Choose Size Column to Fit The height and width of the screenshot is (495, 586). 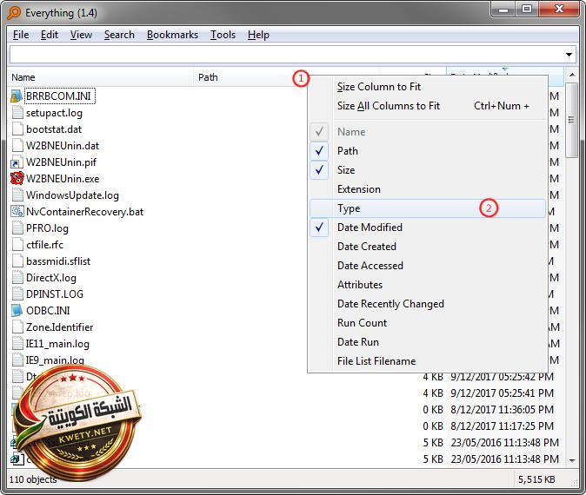[378, 87]
